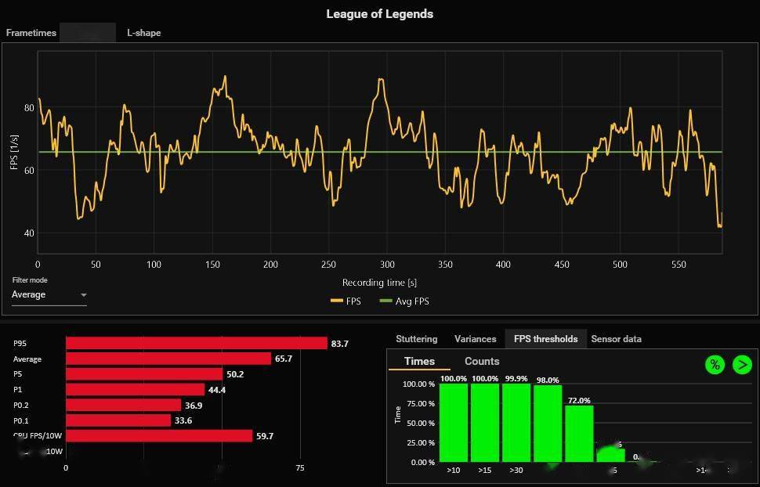
Task: Click the Average red bar showing 65.7
Action: point(168,359)
